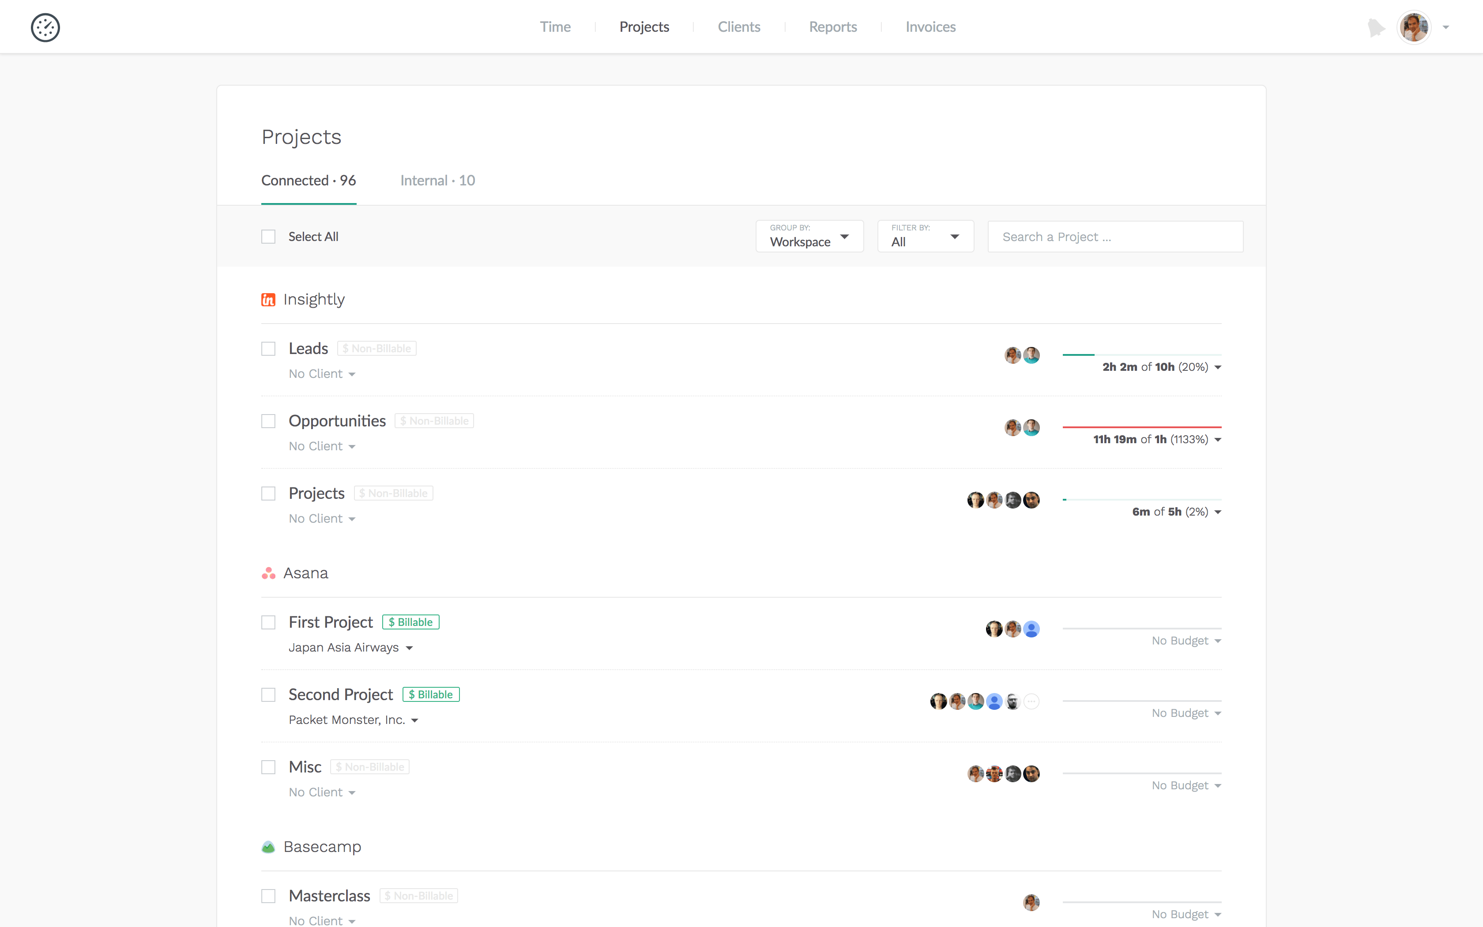Viewport: 1483px width, 927px height.
Task: Click the teal avatar on Opportunities row
Action: [x=1031, y=428]
